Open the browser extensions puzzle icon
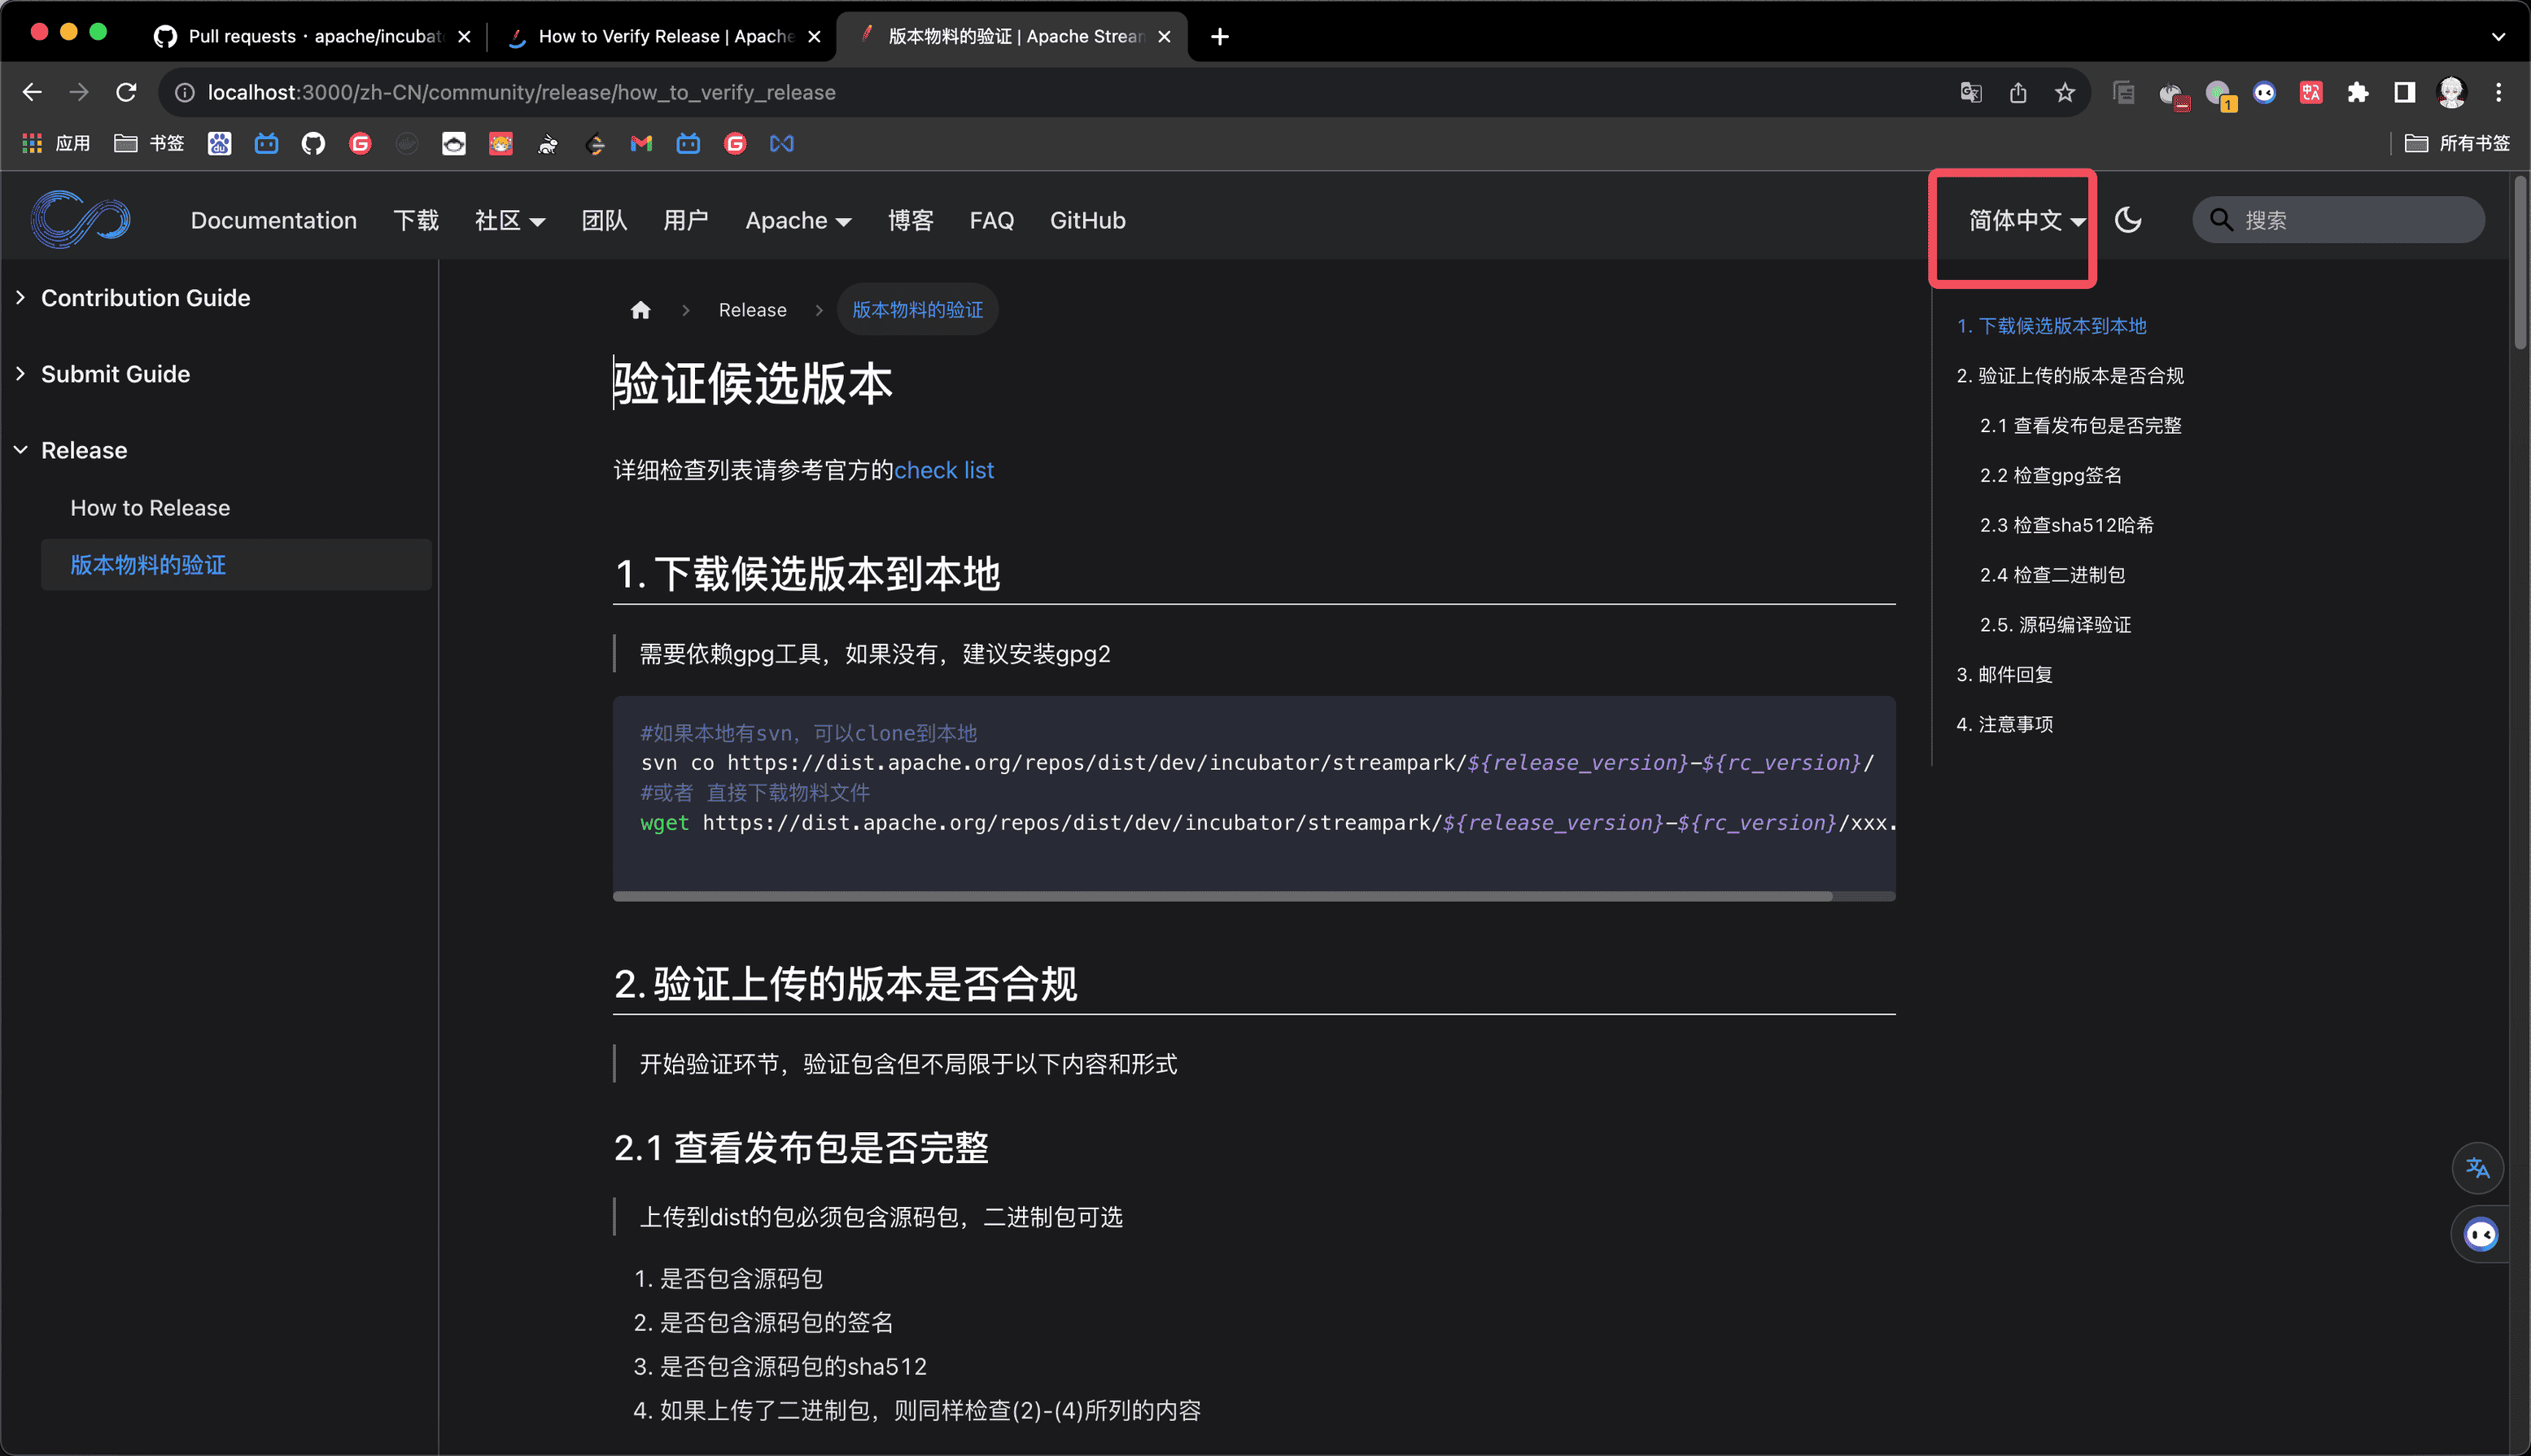2531x1456 pixels. pos(2357,93)
